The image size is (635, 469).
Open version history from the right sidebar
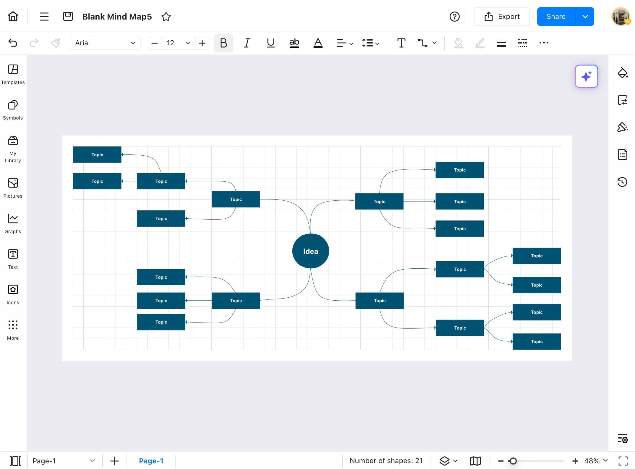click(623, 182)
